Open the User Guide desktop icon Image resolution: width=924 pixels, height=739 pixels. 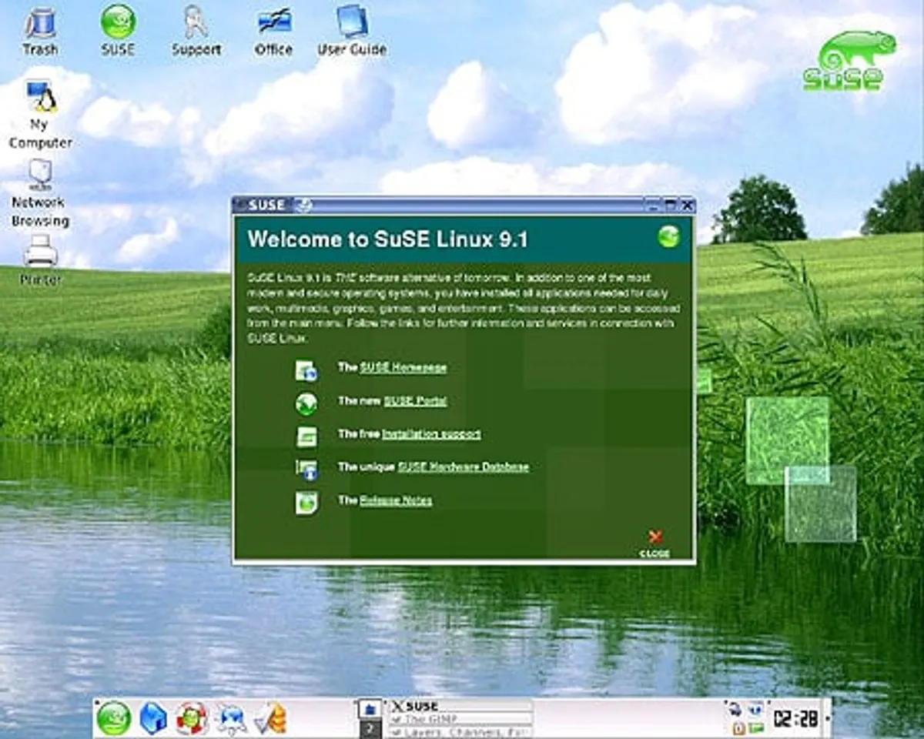(352, 29)
